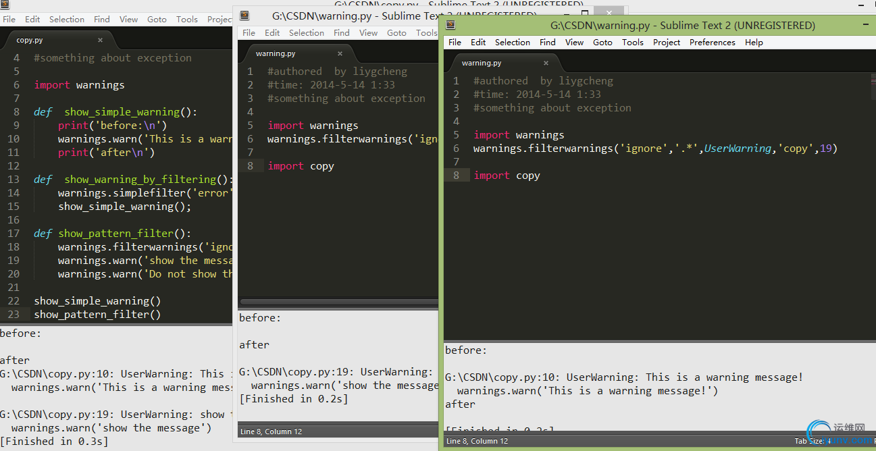Open the Project menu in the front window
876x451 pixels.
pos(667,42)
